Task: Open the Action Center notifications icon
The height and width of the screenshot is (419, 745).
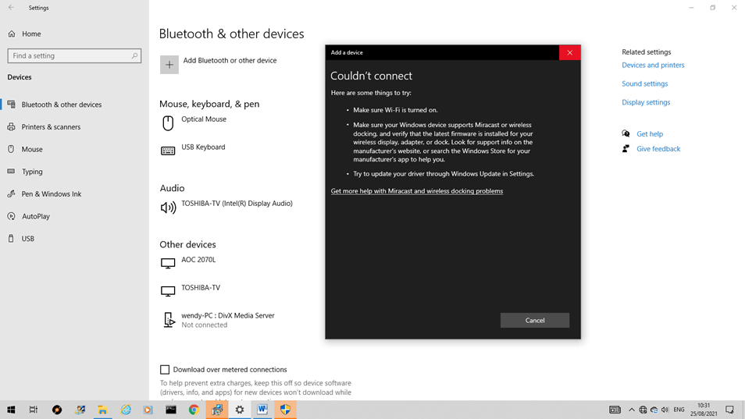Action: coord(730,410)
